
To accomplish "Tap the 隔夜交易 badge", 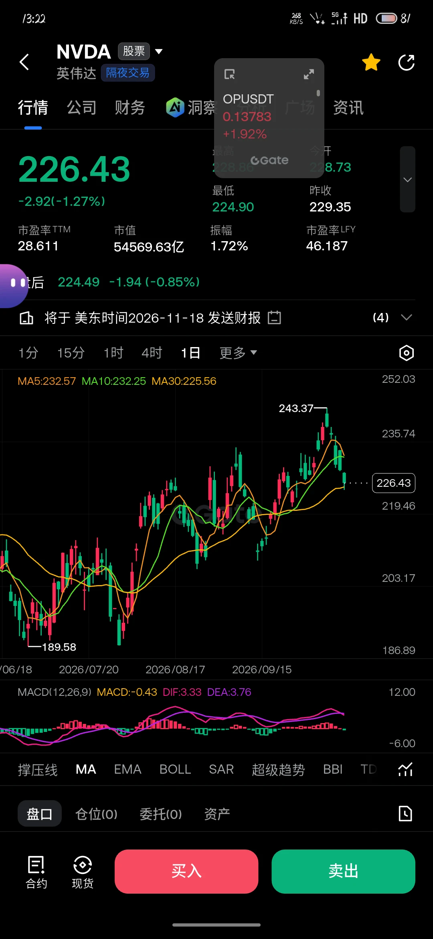I will point(127,73).
